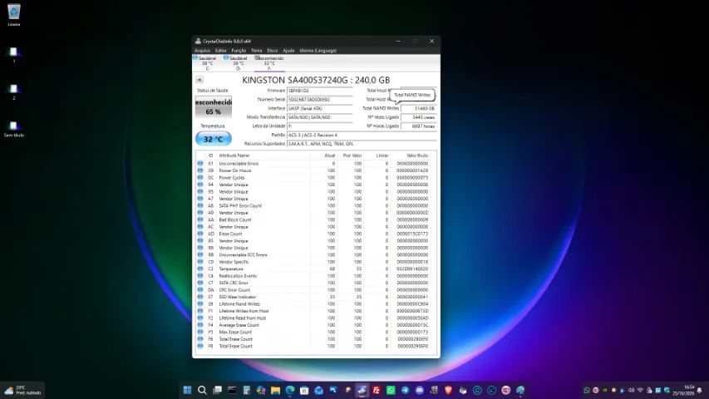Click the status circle of Power On Hours row
This screenshot has width=709, height=399.
(x=200, y=170)
